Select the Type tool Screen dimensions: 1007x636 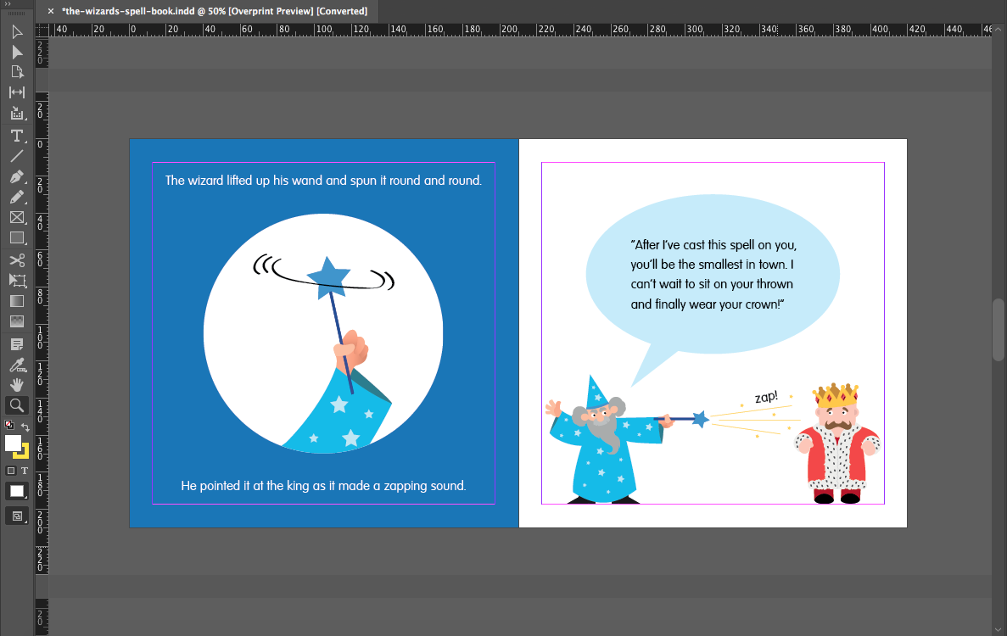click(x=17, y=136)
